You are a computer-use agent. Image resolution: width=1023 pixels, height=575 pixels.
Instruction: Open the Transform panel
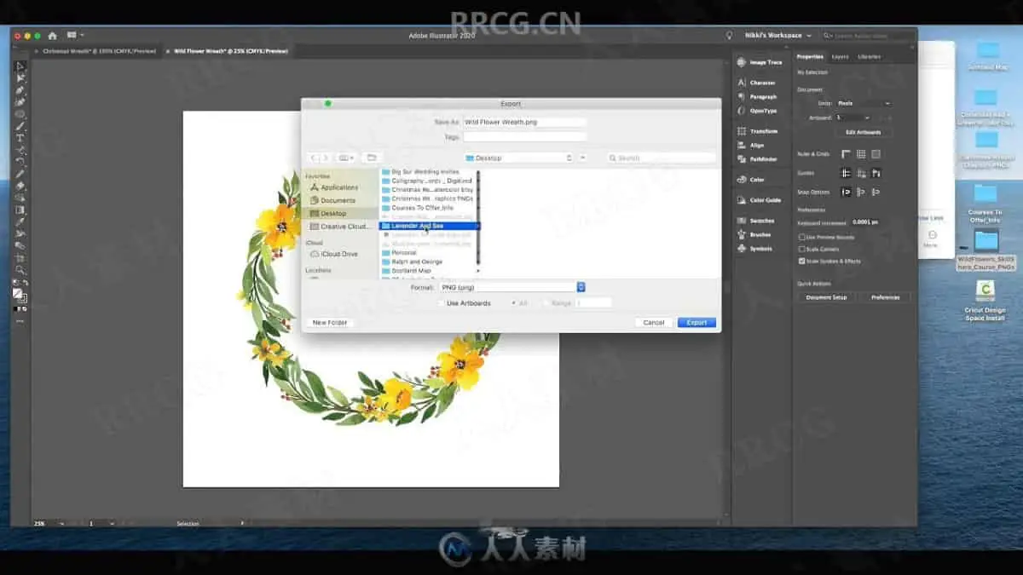point(756,131)
